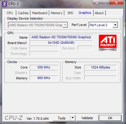Minimize the CPU-Z window

point(97,3)
